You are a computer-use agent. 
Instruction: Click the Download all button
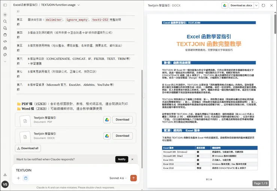click(x=28, y=148)
